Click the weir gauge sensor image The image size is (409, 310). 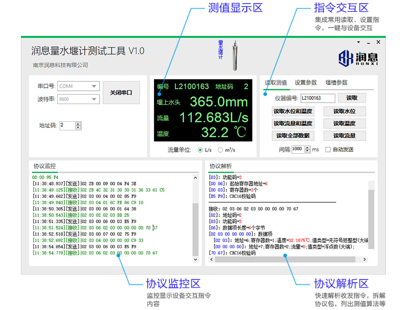click(235, 55)
